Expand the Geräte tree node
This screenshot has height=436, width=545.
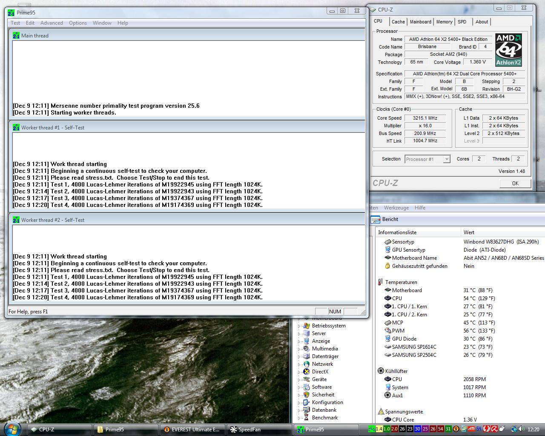click(299, 380)
